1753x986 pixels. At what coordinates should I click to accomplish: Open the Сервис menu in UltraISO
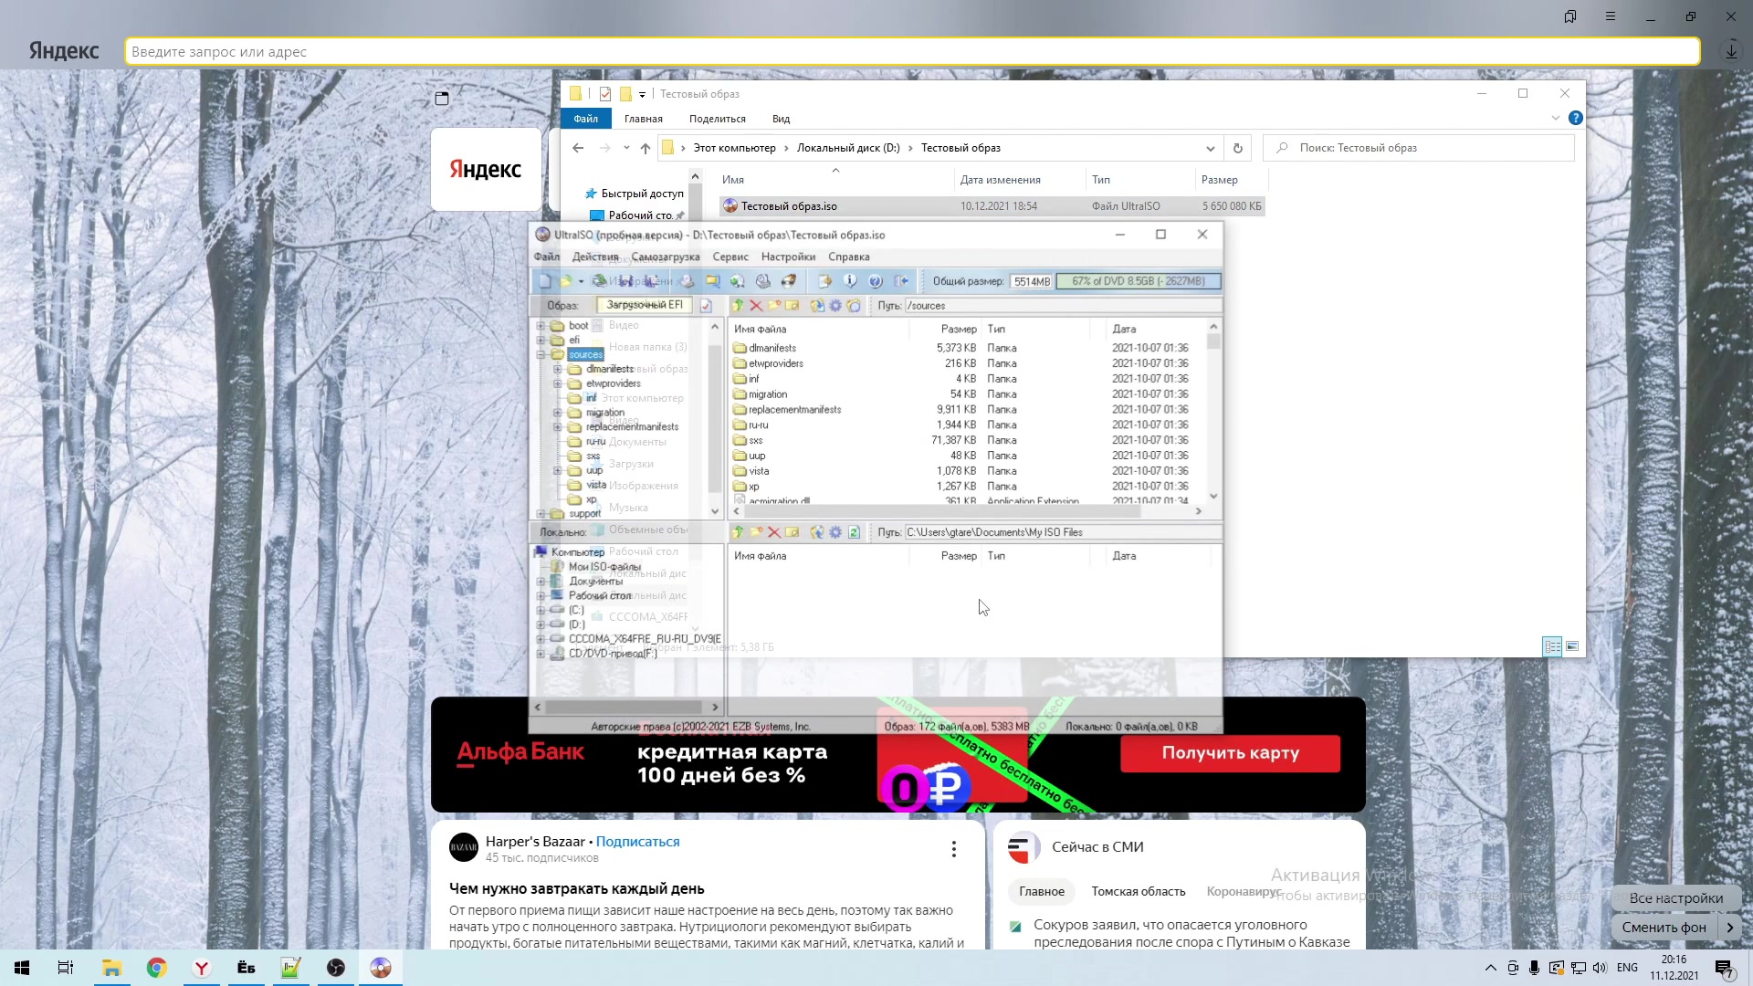[x=730, y=257]
